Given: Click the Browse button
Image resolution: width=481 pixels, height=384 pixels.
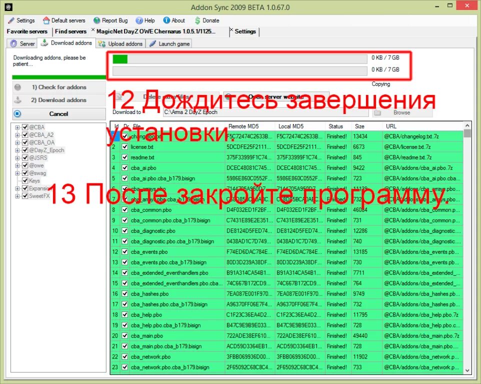Looking at the screenshot, I should coord(402,112).
